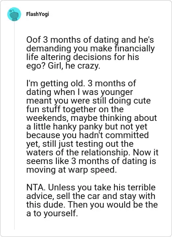Image resolution: width=172 pixels, height=237 pixels.
Task: Open FlashYogi's Snoo avatar icon
Action: (x=14, y=14)
